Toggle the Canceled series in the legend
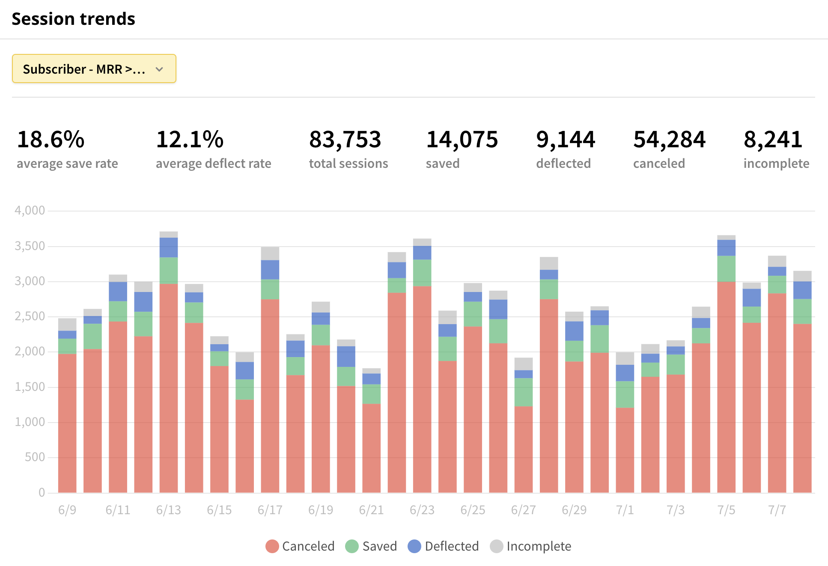 tap(308, 546)
